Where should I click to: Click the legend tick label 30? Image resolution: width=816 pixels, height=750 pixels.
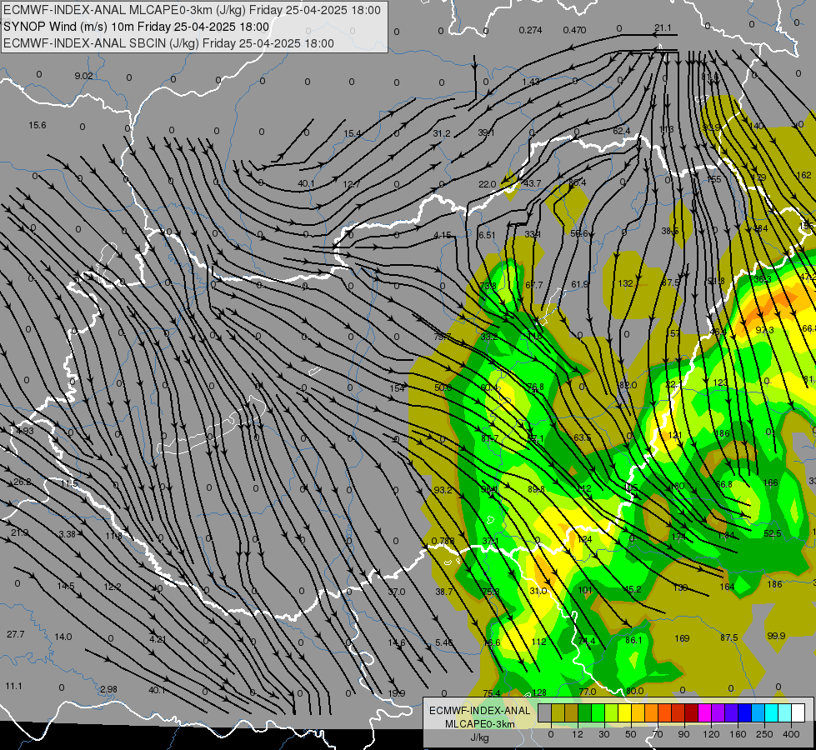[603, 734]
